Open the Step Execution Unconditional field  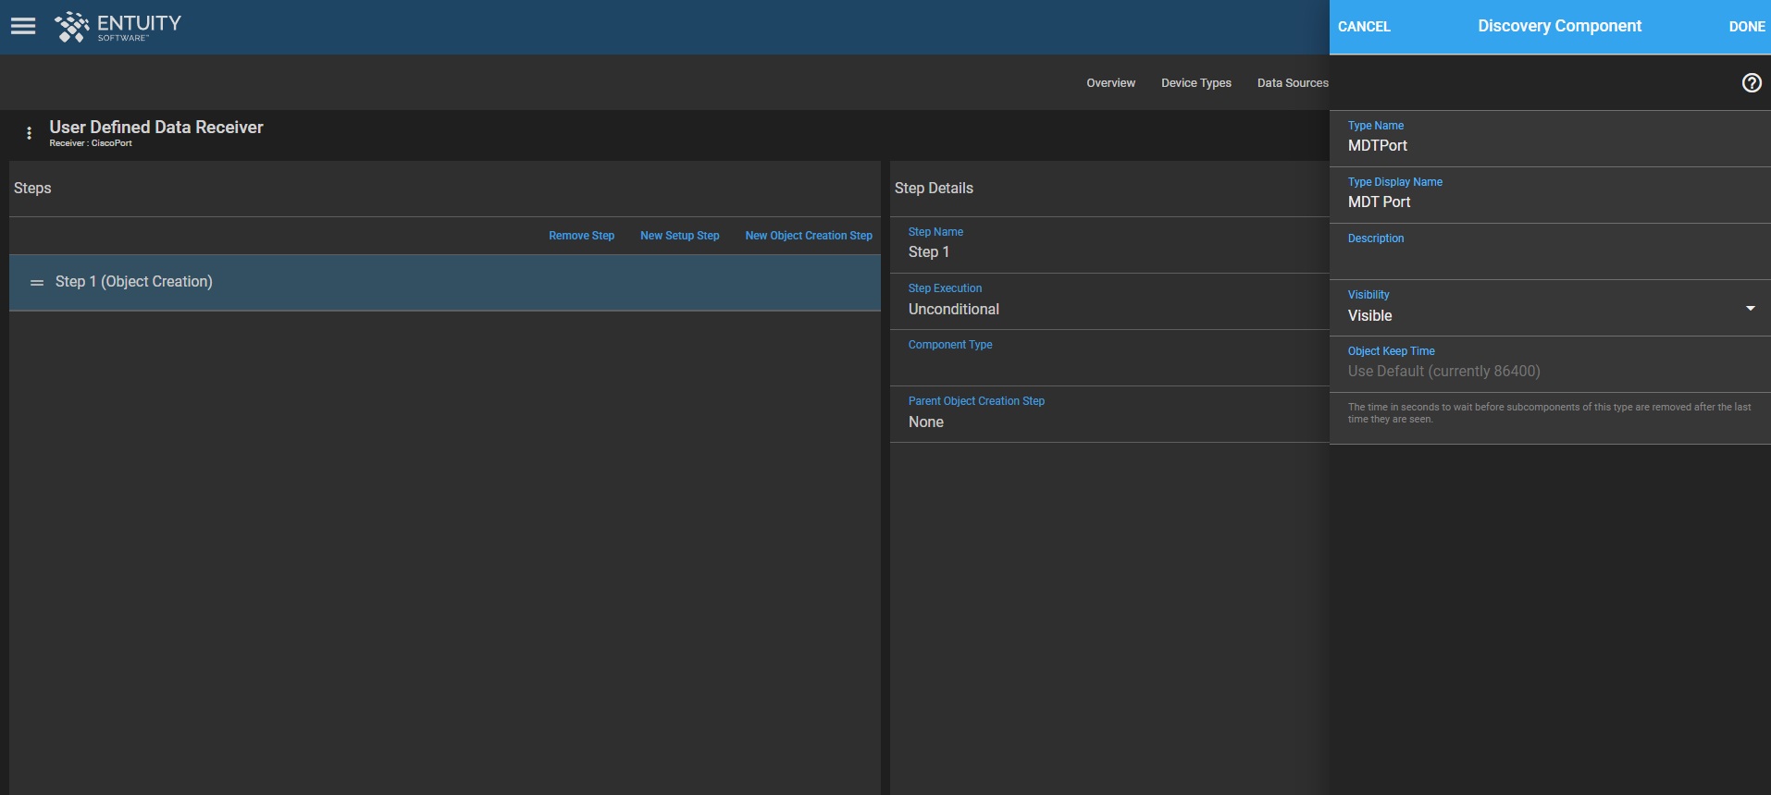(x=1109, y=301)
